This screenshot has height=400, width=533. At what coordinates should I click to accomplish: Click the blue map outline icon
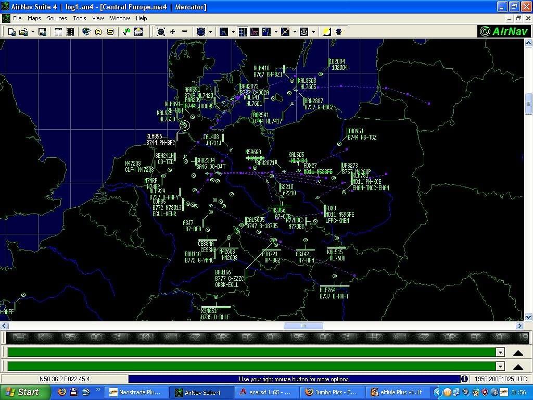(224, 32)
